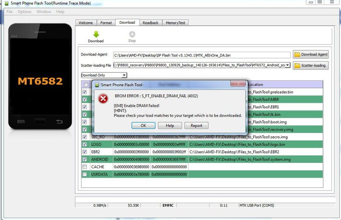Click the MTK USB Port (COM5) status
This screenshot has height=220, width=341.
pyautogui.click(x=257, y=205)
